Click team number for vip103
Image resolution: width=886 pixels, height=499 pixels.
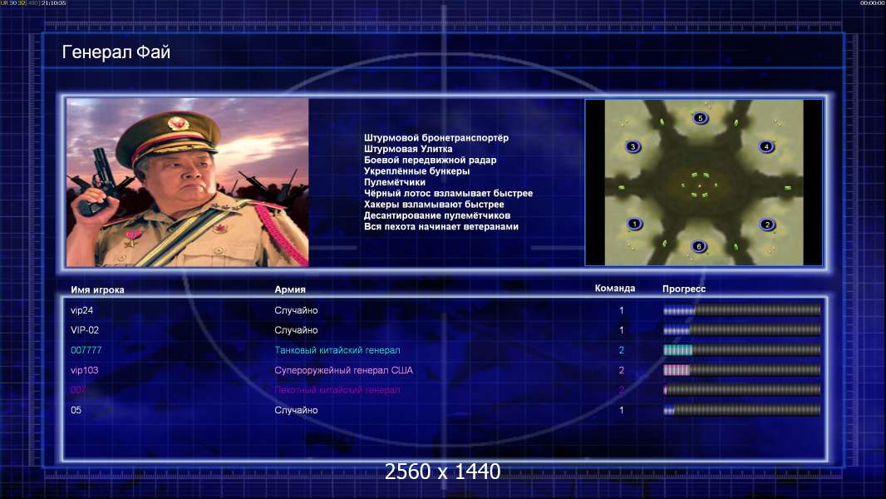pos(621,370)
